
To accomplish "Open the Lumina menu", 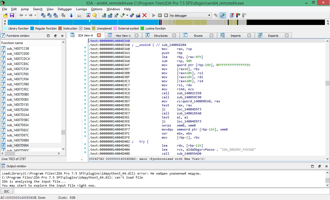I will coord(81,9).
